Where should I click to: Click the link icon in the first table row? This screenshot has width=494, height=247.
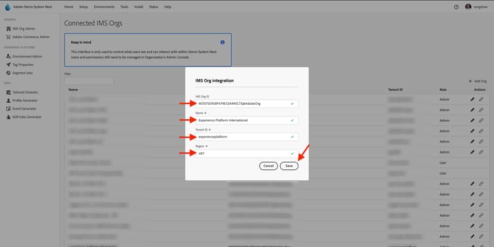pos(481,99)
